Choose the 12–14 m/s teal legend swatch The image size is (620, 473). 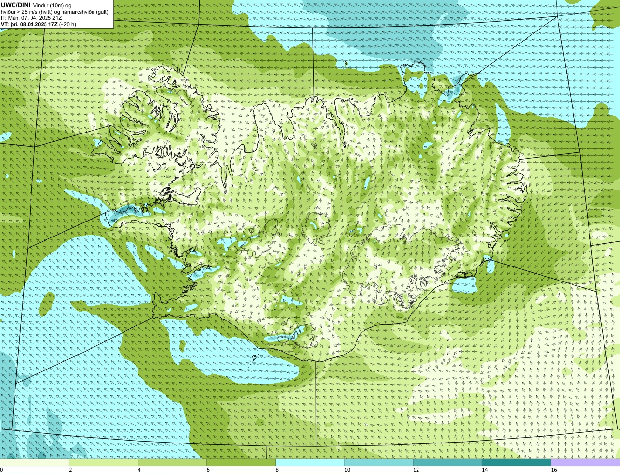(x=448, y=462)
